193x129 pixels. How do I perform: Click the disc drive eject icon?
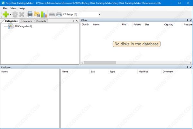[59, 14]
